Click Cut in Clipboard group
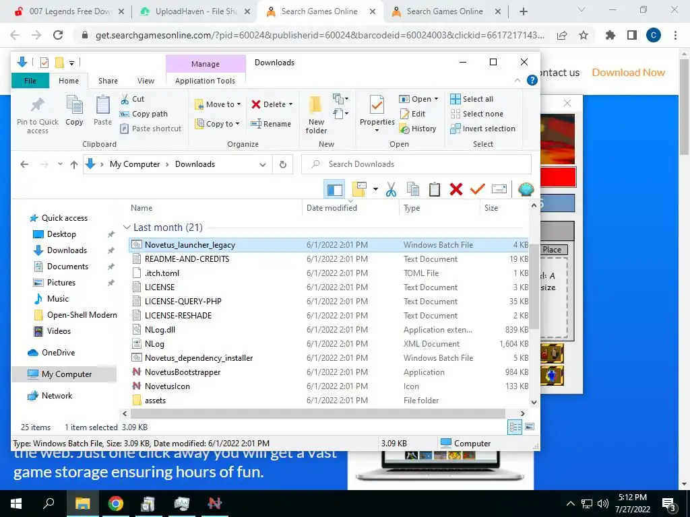This screenshot has width=690, height=517. click(133, 99)
